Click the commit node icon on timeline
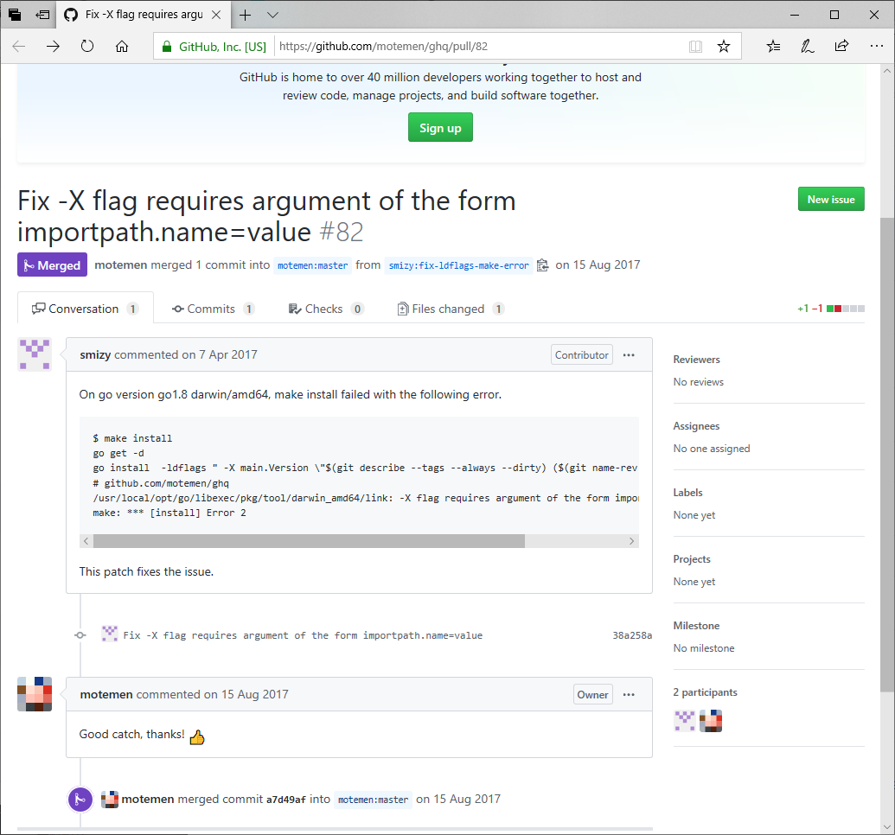Screen dimensions: 895x835 click(80, 635)
